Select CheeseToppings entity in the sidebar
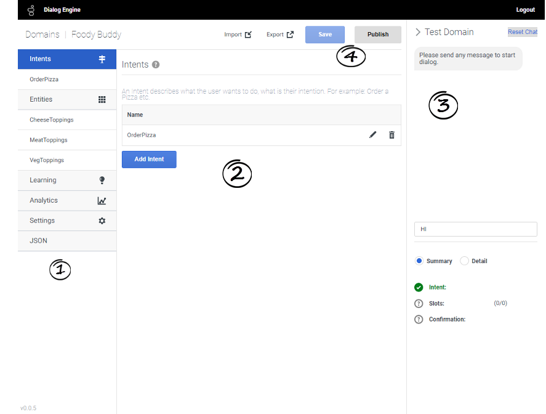 (52, 120)
